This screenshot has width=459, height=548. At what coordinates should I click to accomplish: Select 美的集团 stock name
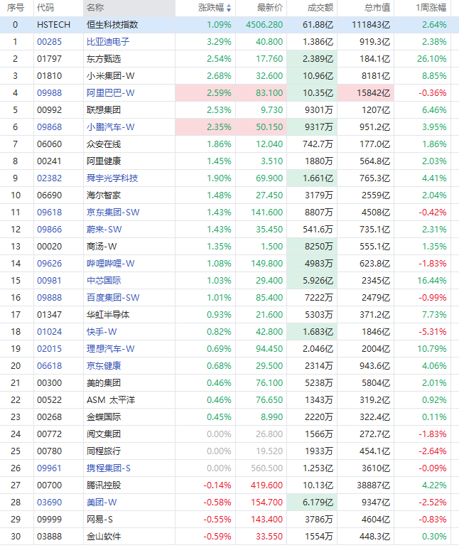coord(104,383)
